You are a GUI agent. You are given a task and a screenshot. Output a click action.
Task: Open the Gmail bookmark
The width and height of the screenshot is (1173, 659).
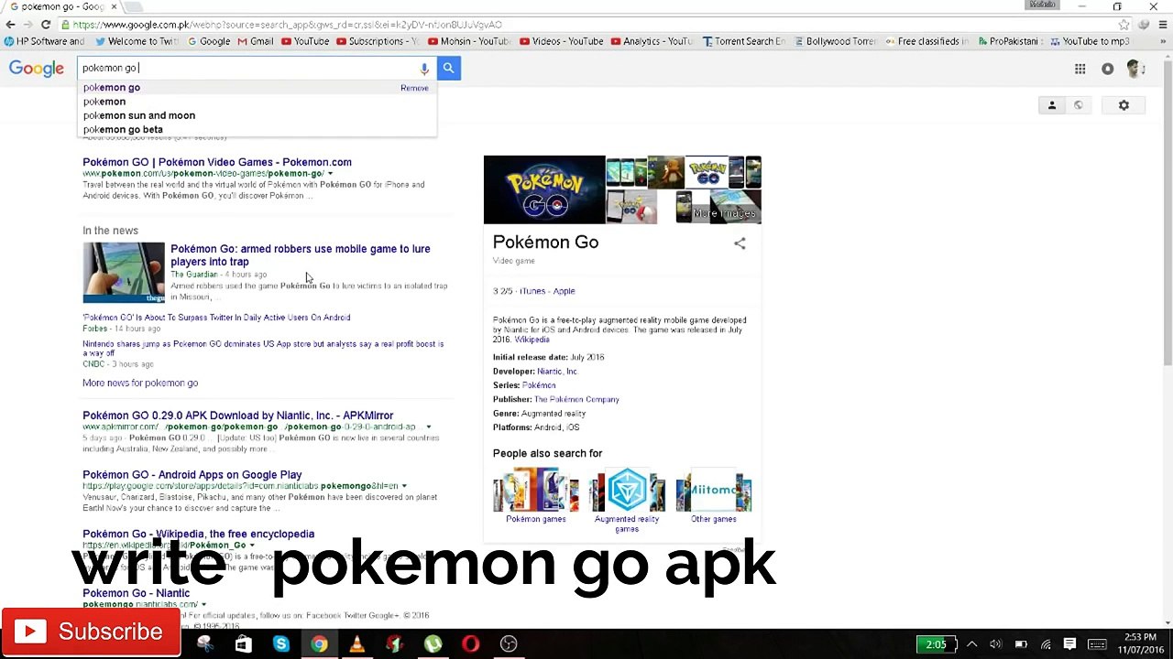click(x=256, y=41)
